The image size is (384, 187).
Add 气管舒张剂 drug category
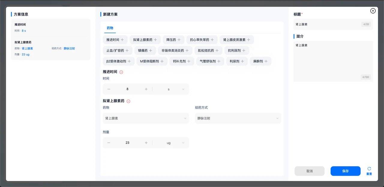coord(210,61)
